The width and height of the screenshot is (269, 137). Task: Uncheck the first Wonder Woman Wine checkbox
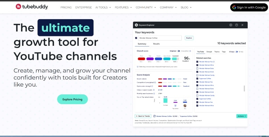tap(197, 65)
